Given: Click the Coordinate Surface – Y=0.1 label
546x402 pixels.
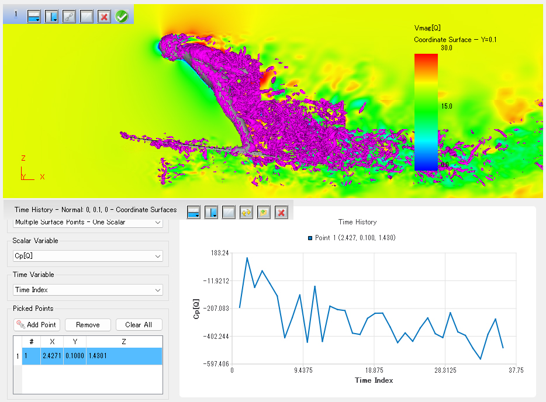Looking at the screenshot, I should tap(455, 40).
